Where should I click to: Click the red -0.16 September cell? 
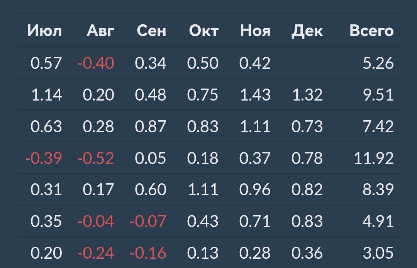[x=148, y=253]
